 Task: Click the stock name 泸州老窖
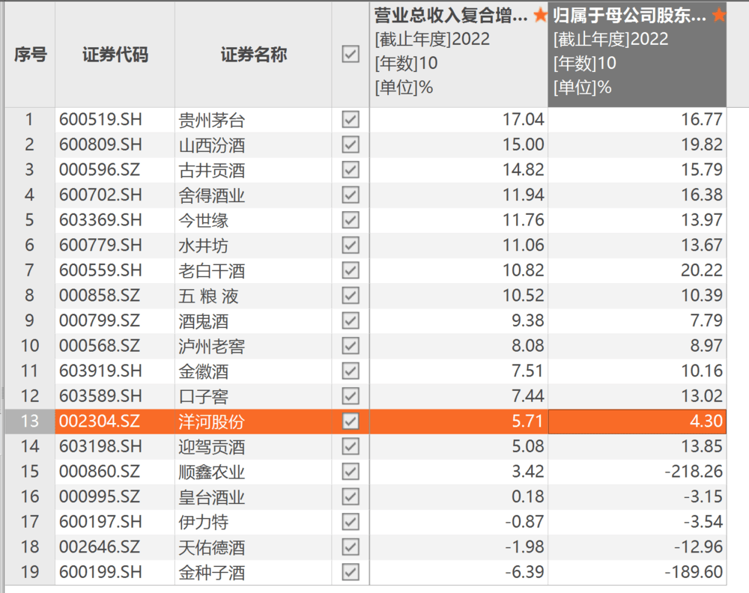click(x=212, y=346)
